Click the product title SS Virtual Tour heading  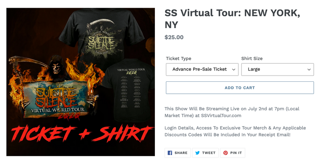point(233,19)
